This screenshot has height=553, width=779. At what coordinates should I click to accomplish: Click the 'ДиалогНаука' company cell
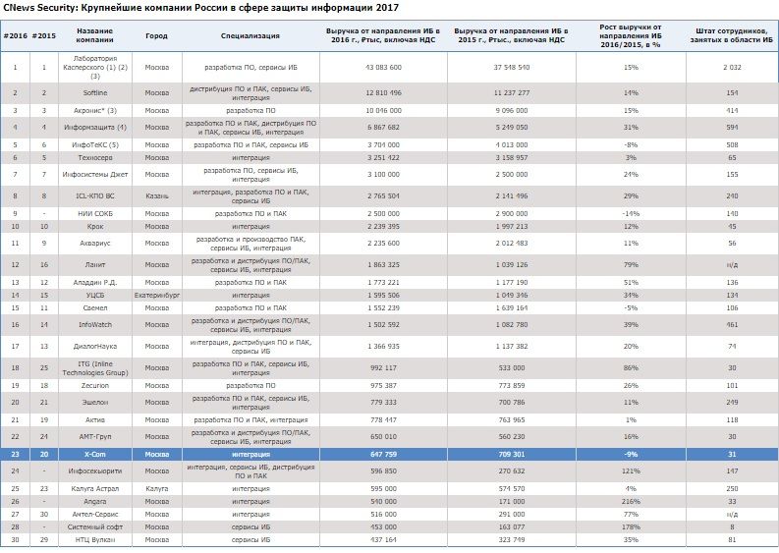click(x=95, y=347)
